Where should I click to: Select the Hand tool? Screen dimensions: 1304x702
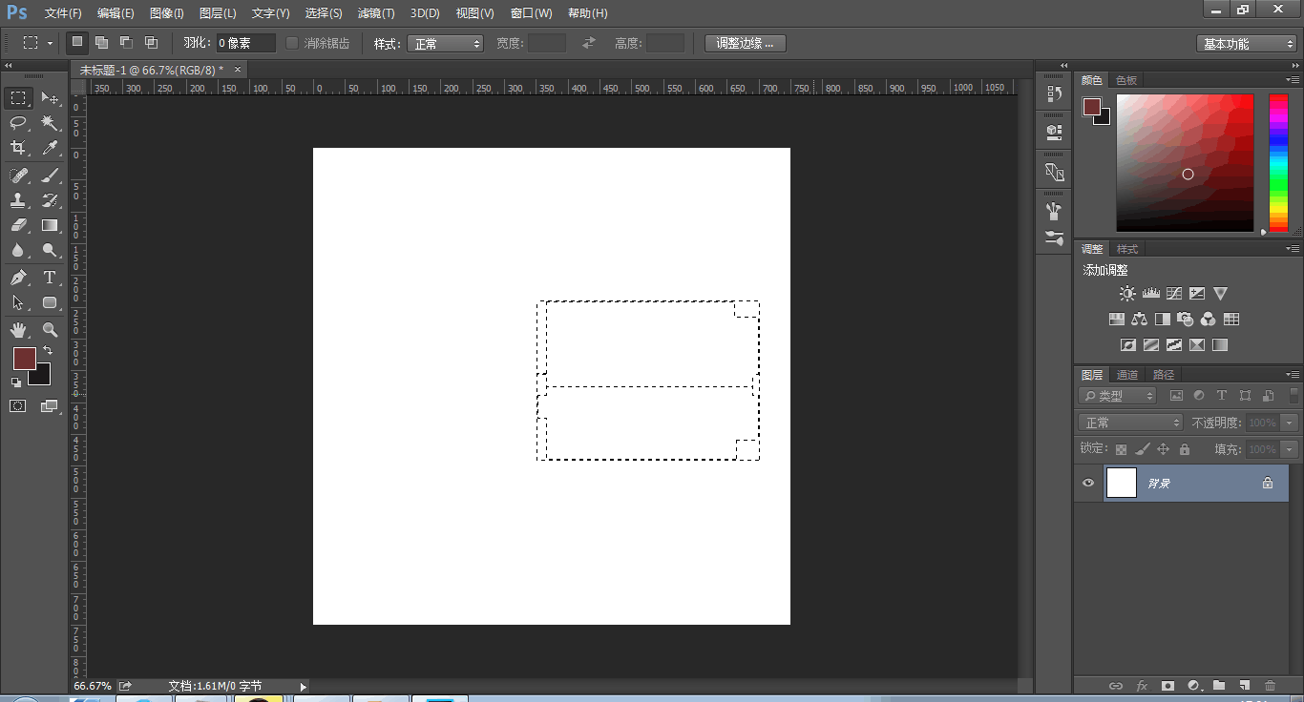(x=18, y=330)
